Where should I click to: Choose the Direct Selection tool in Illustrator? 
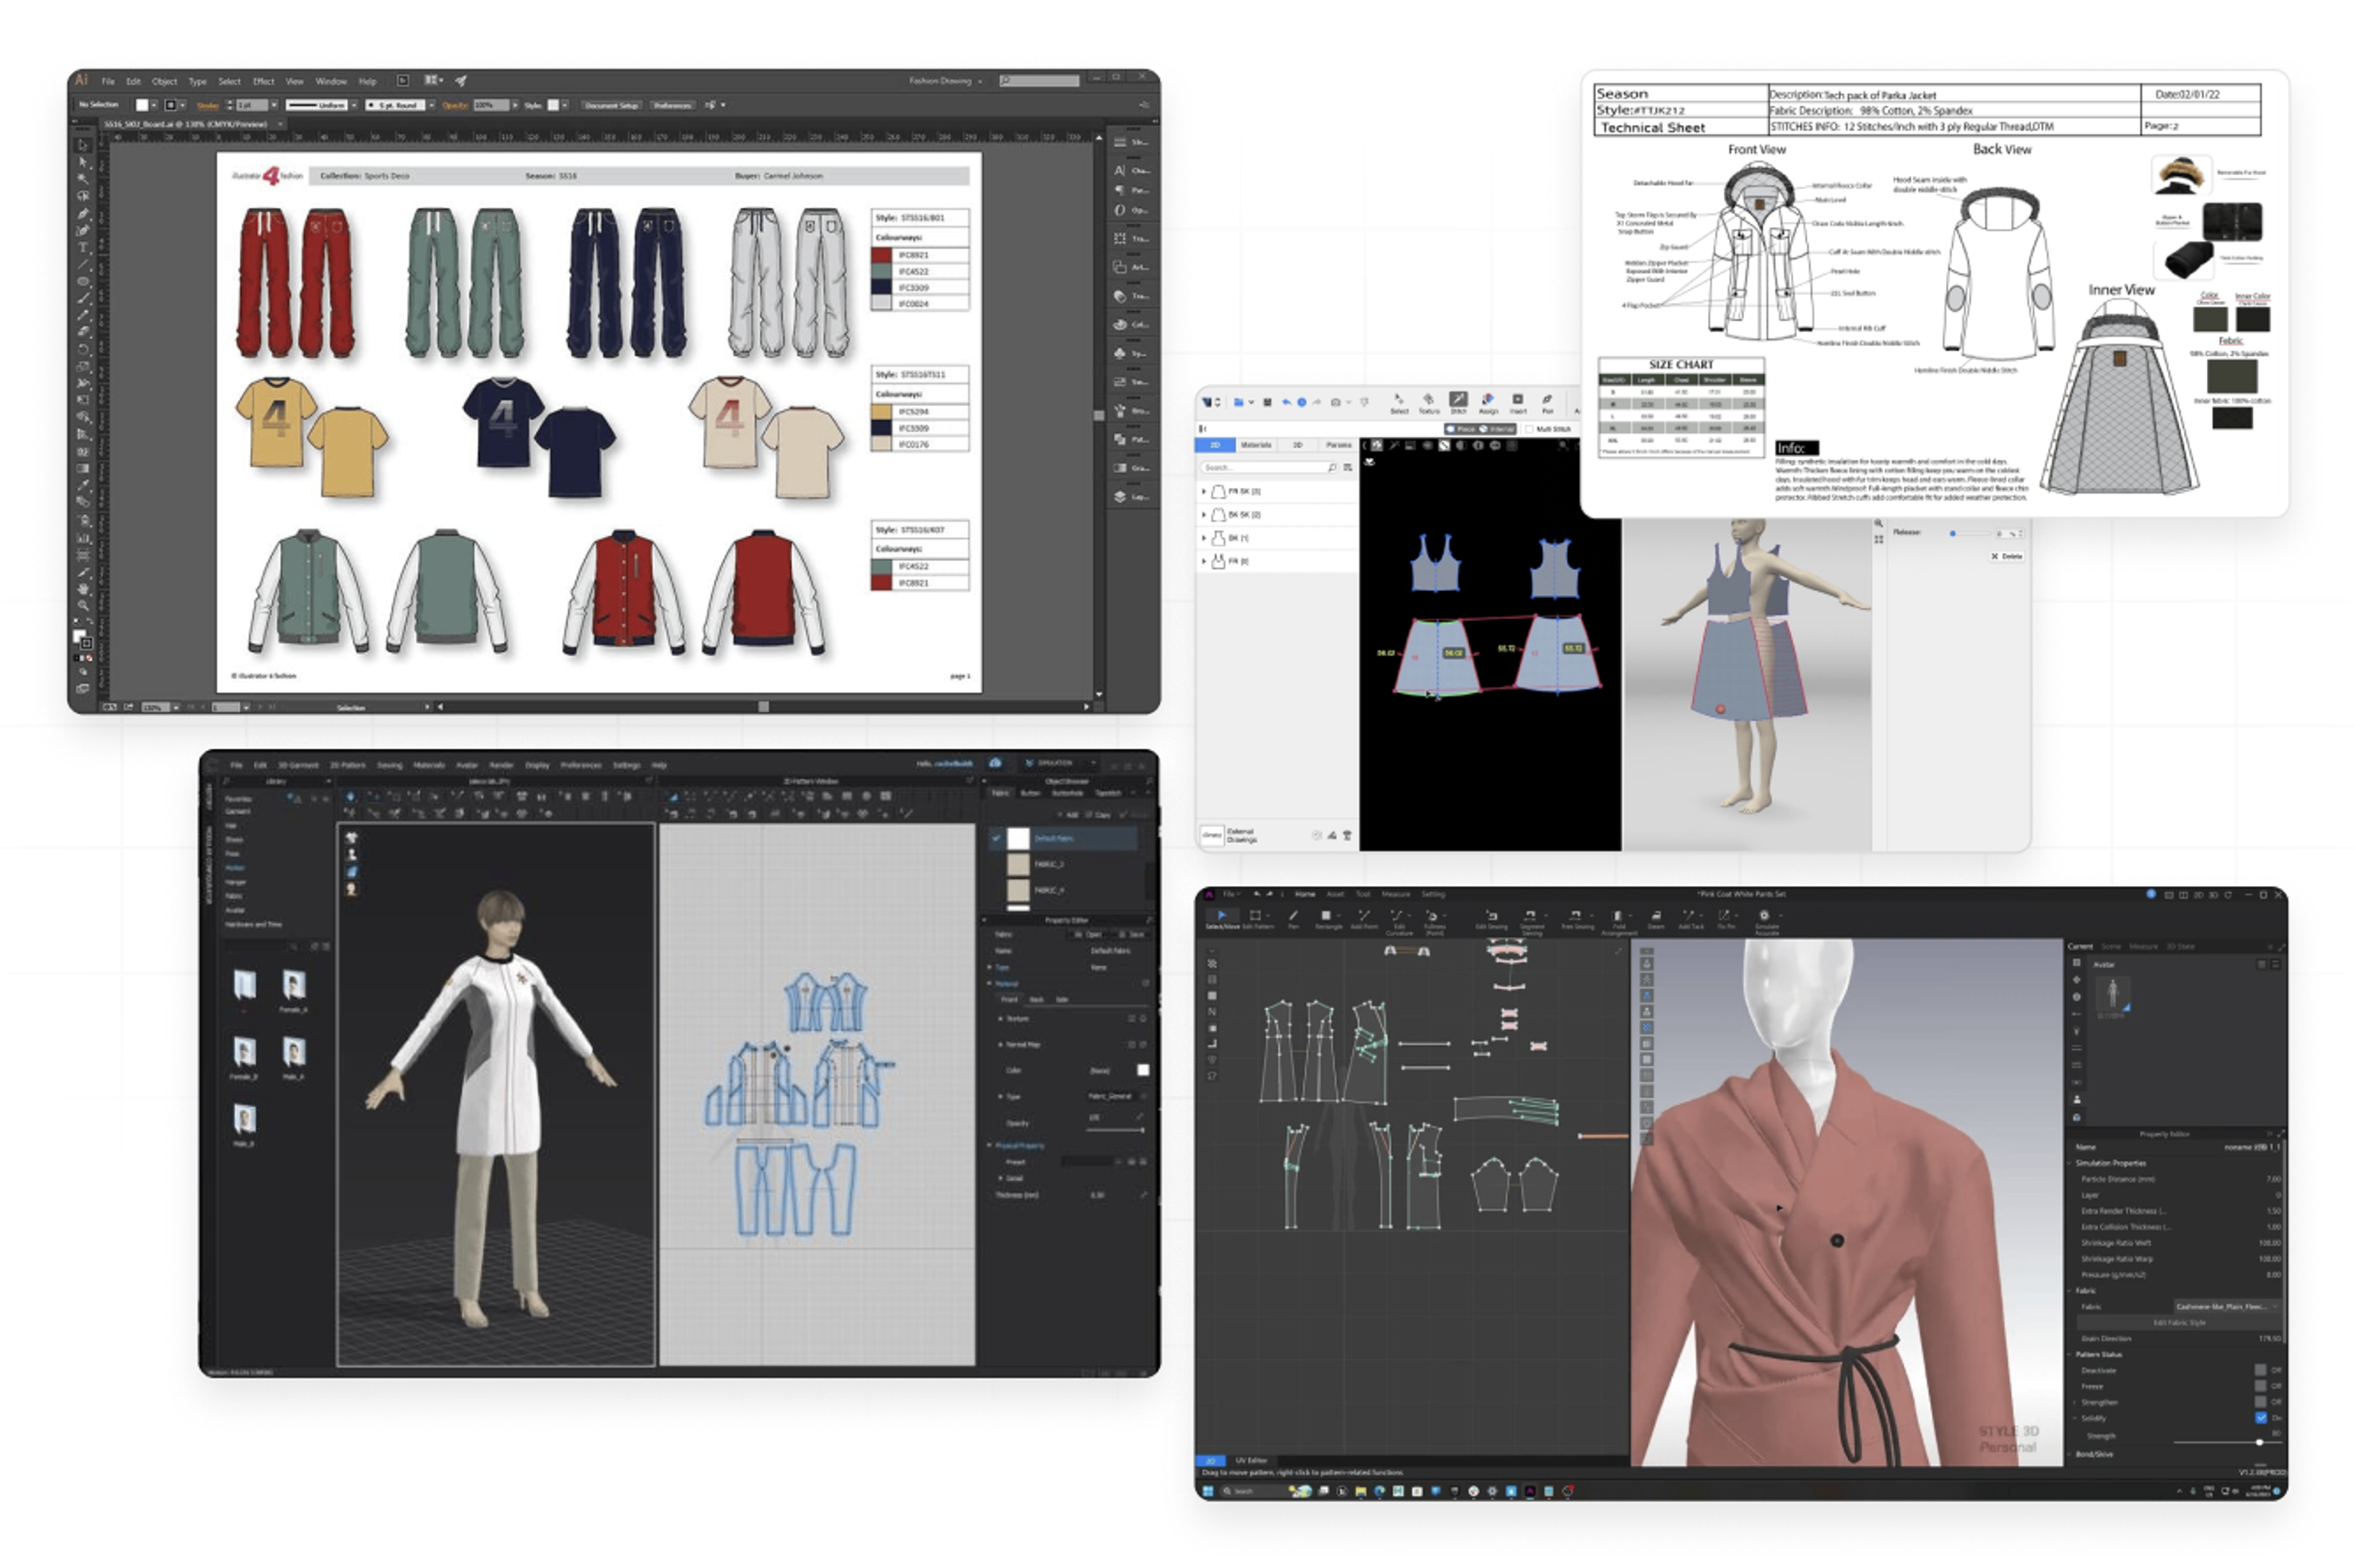(83, 162)
